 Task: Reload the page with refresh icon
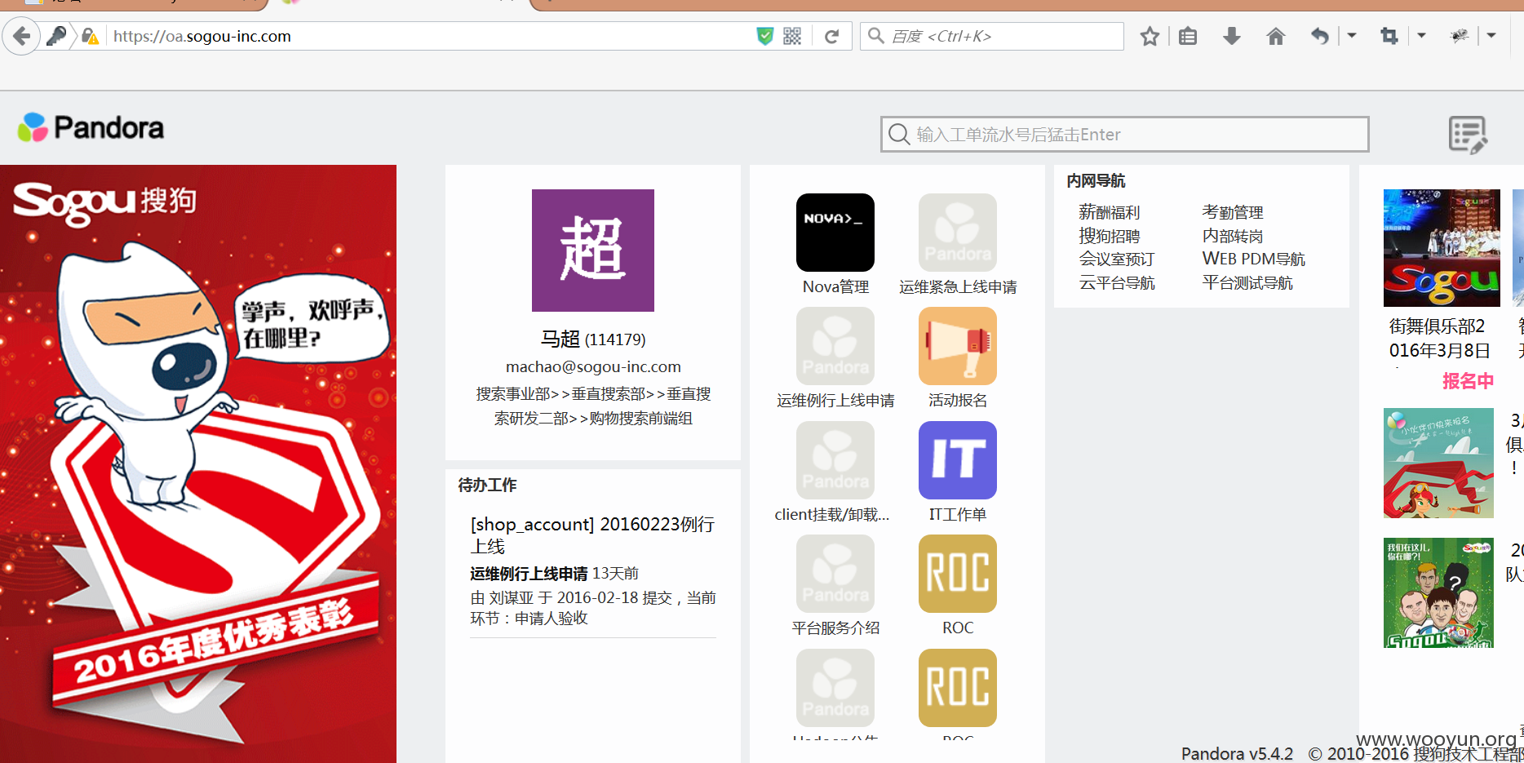(832, 36)
